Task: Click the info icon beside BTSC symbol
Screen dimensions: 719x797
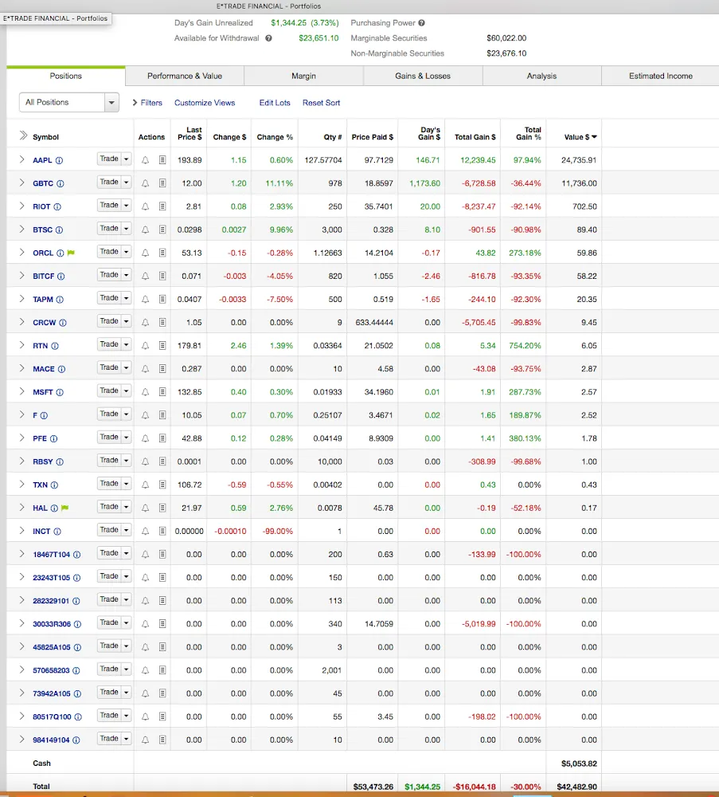Action: tap(59, 230)
